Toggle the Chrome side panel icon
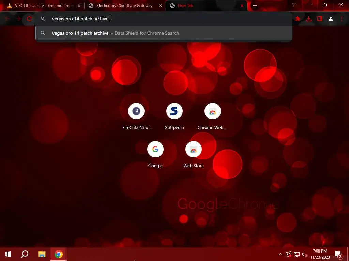Image resolution: width=349 pixels, height=261 pixels. 320,19
